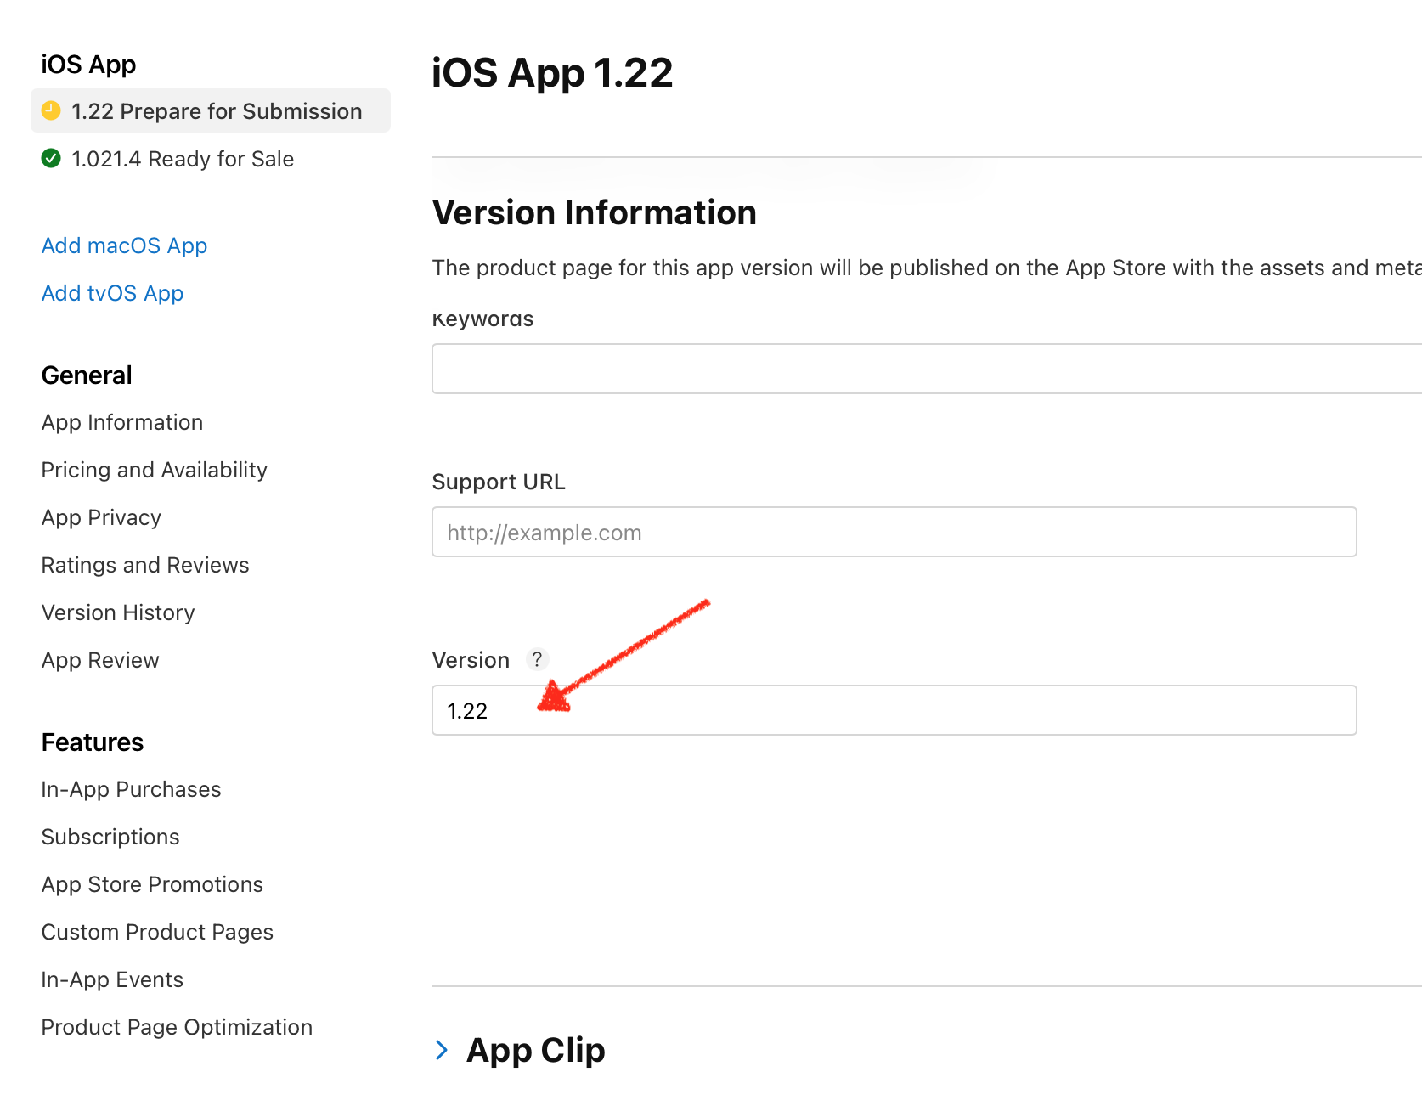Viewport: 1422px width, 1106px height.
Task: View Ratings and Reviews
Action: click(x=144, y=565)
